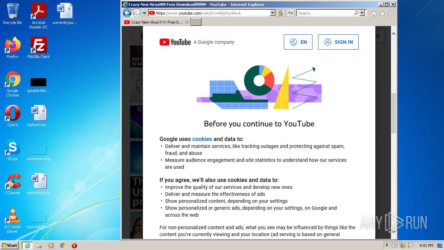Viewport: 444px width, 250px height.
Task: Open submitblog.rtf document on desktop
Action: pyautogui.click(x=39, y=184)
